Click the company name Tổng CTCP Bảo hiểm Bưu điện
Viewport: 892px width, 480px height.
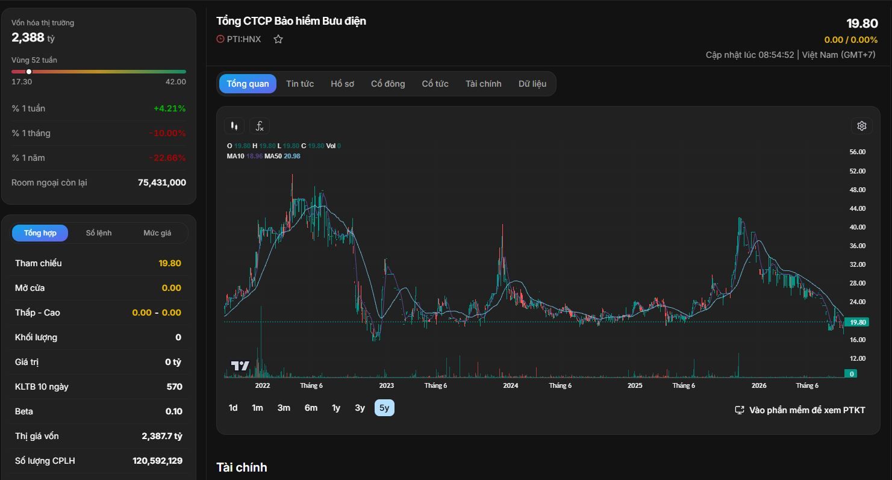coord(291,21)
